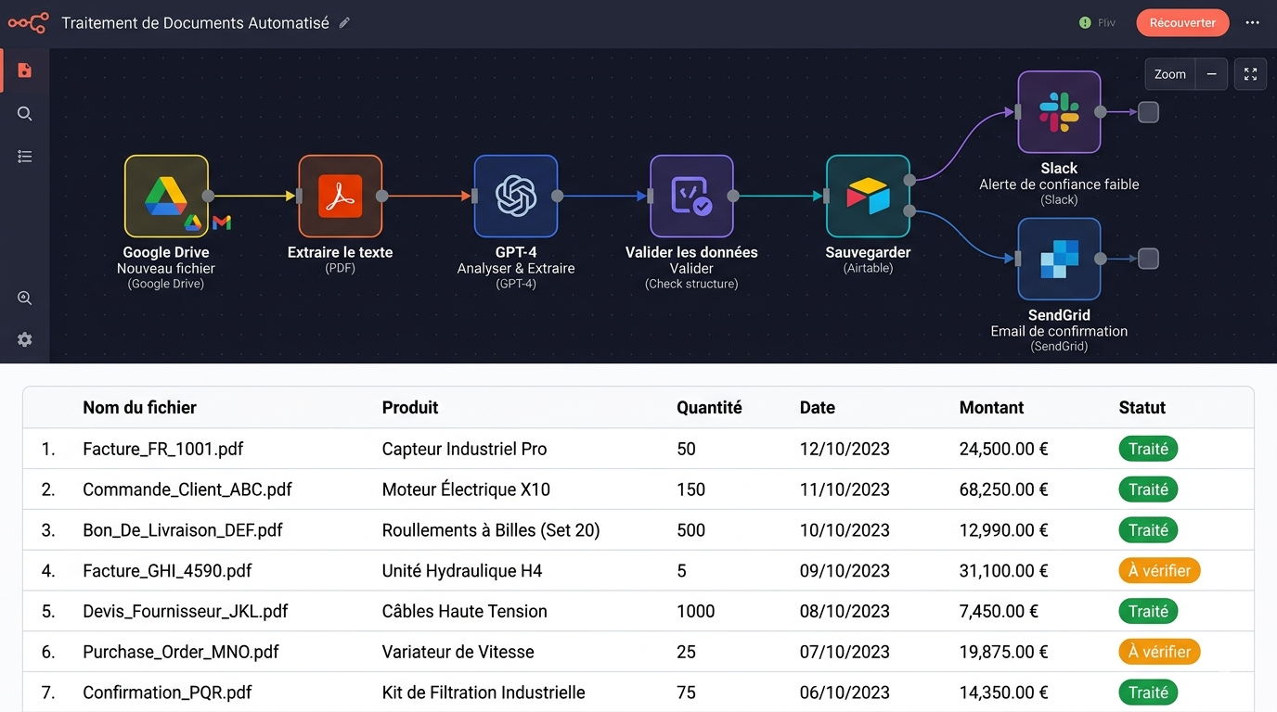Sort by the Montant column header
1277x712 pixels.
(x=991, y=408)
